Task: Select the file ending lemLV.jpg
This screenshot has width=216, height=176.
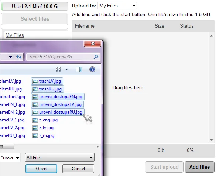Action: 10,81
